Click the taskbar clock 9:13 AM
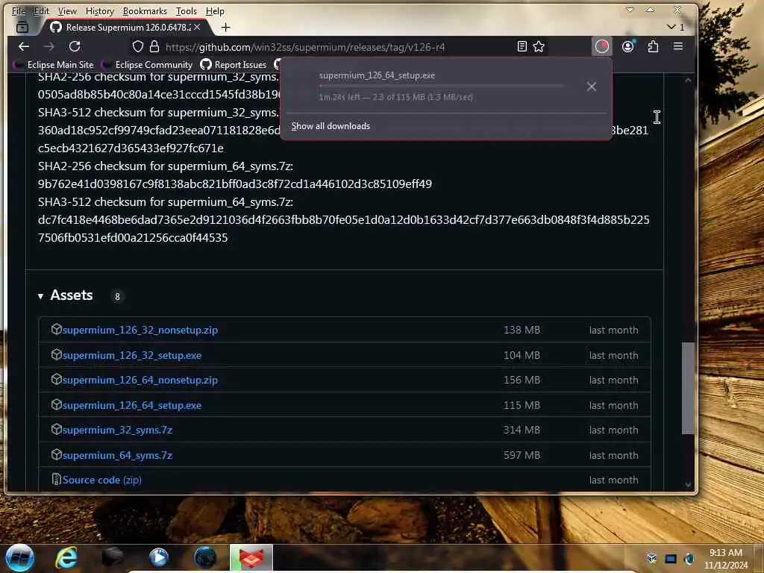The image size is (764, 573). [x=725, y=553]
